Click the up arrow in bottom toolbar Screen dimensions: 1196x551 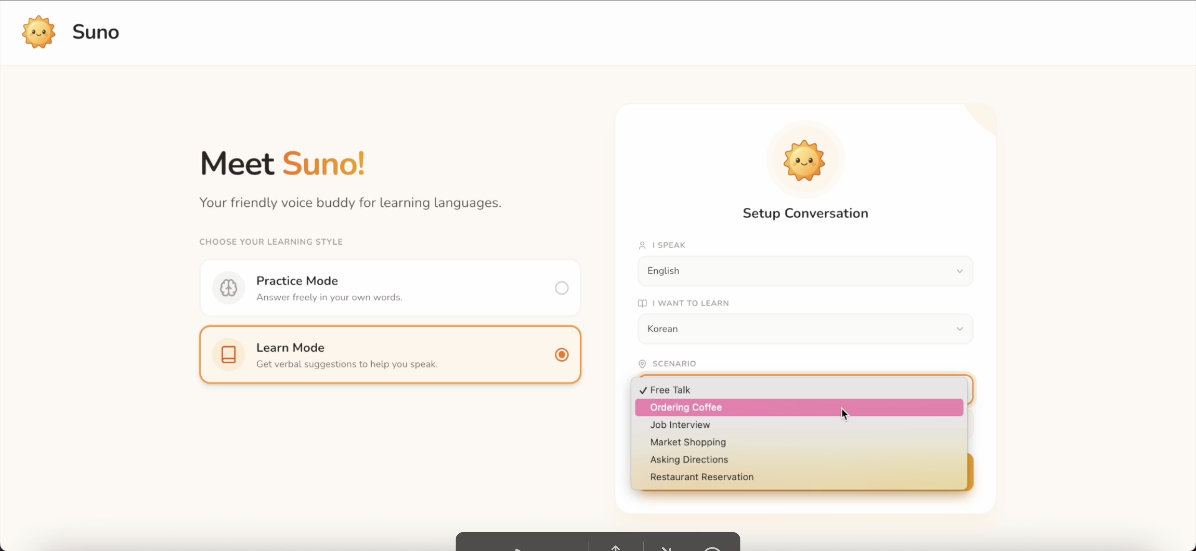[x=616, y=547]
